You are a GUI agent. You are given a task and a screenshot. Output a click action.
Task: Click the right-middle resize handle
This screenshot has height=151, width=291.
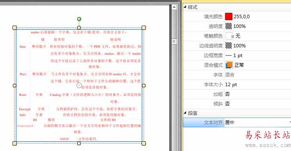(144, 85)
